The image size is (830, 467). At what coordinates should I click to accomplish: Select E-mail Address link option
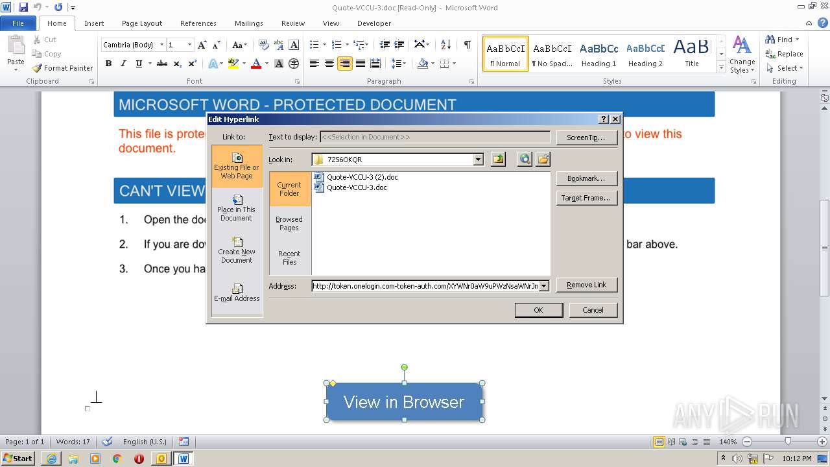237,293
